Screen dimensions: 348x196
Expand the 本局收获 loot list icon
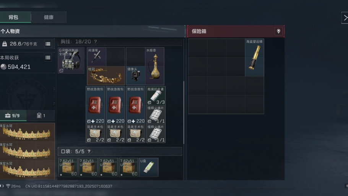(48, 58)
